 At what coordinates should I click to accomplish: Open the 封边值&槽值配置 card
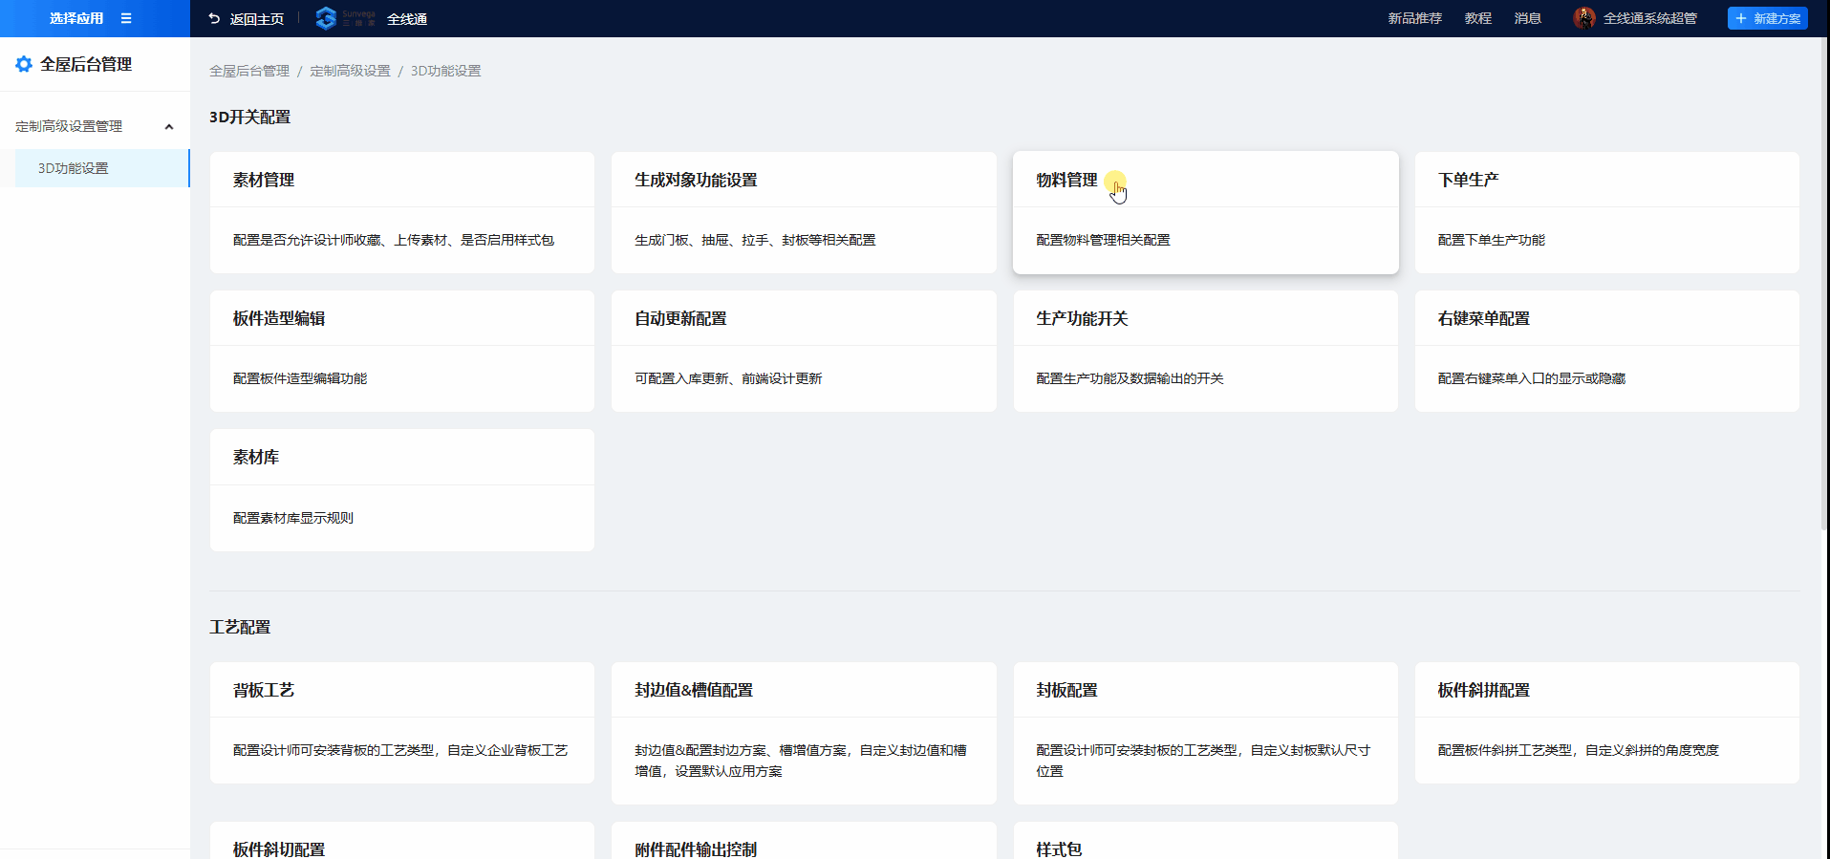click(804, 733)
